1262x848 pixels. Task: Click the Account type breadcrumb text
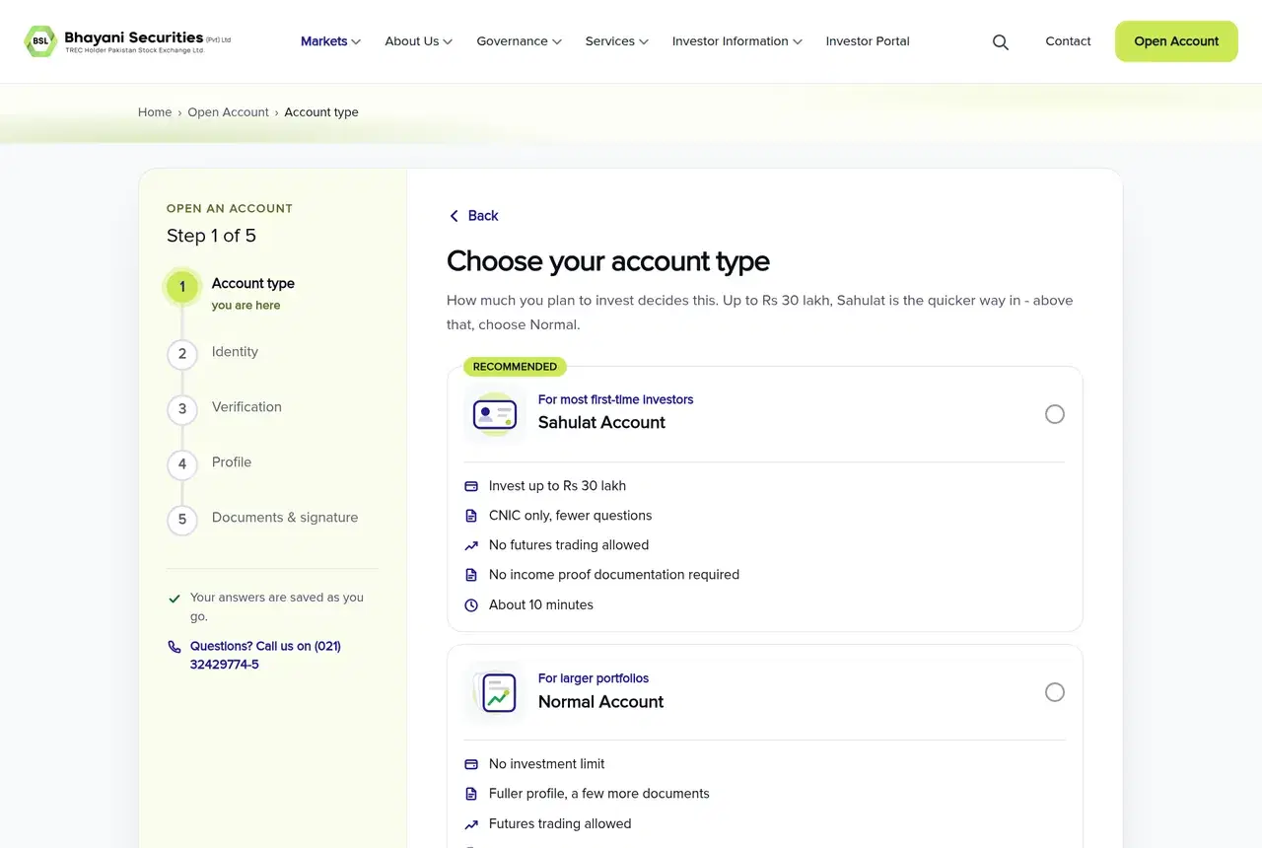click(x=321, y=112)
